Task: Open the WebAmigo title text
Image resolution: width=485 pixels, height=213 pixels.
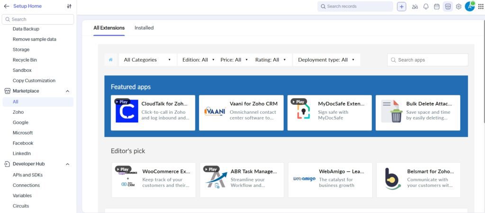Action: pyautogui.click(x=342, y=171)
